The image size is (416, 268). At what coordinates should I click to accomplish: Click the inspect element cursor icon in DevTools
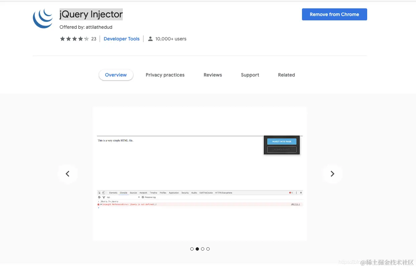coord(99,193)
